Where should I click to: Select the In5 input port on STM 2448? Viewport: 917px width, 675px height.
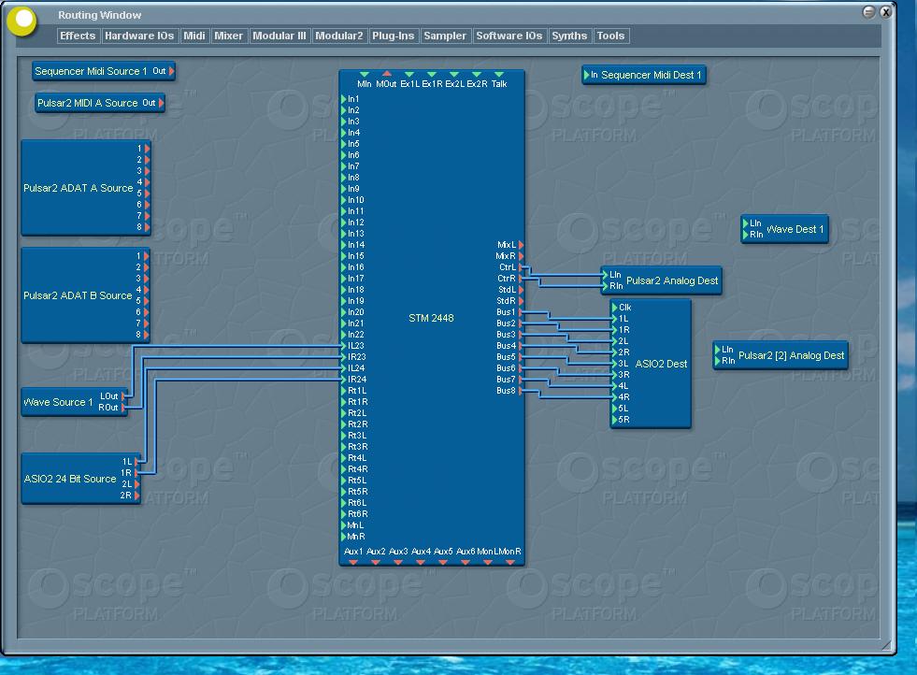tap(344, 144)
